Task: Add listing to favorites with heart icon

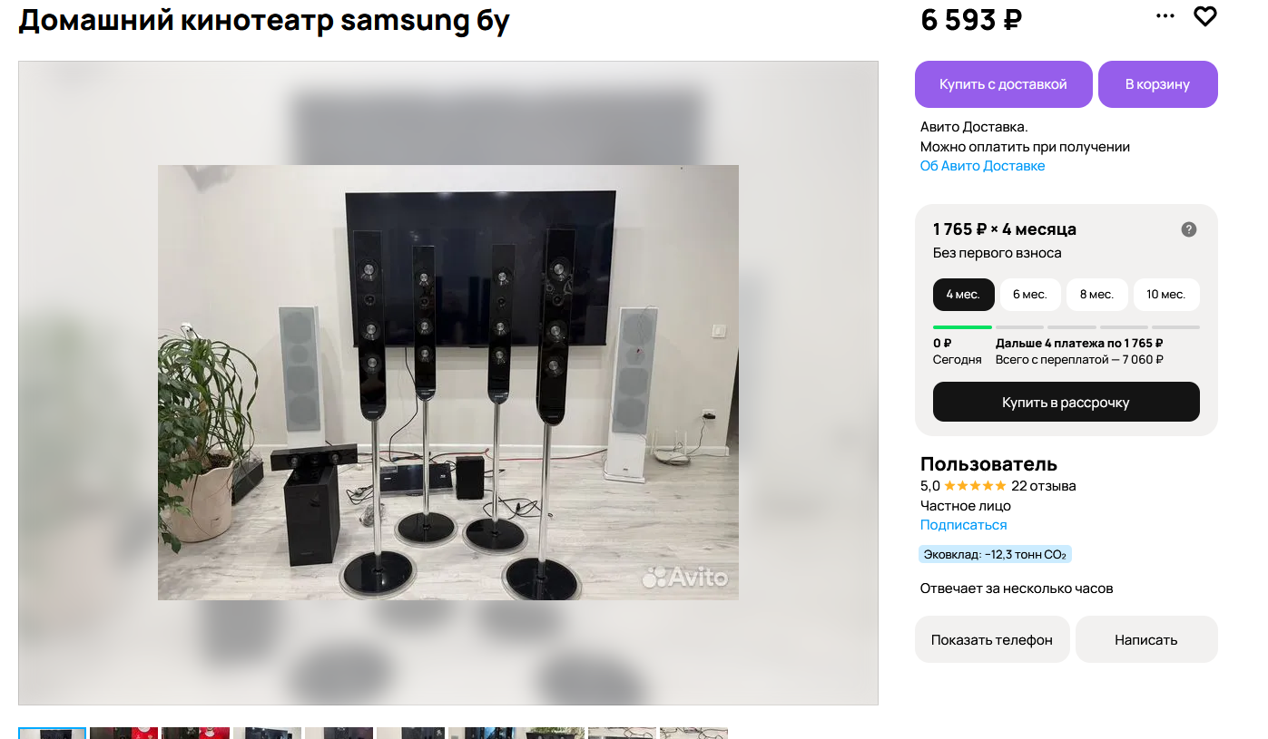Action: 1204,16
